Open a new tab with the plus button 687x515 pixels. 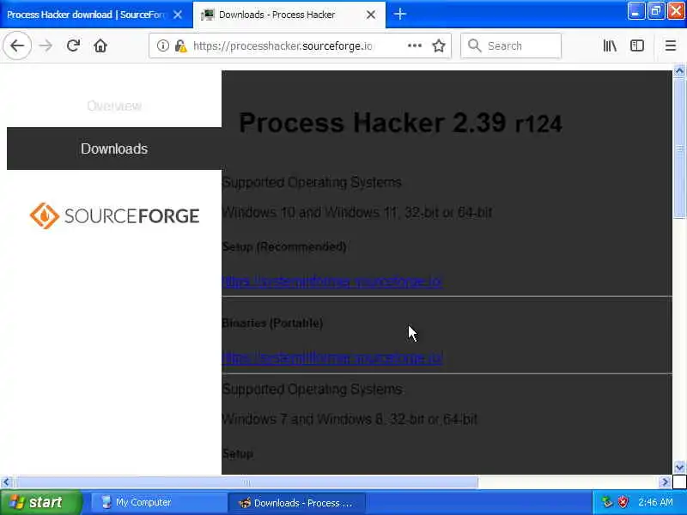coord(399,14)
